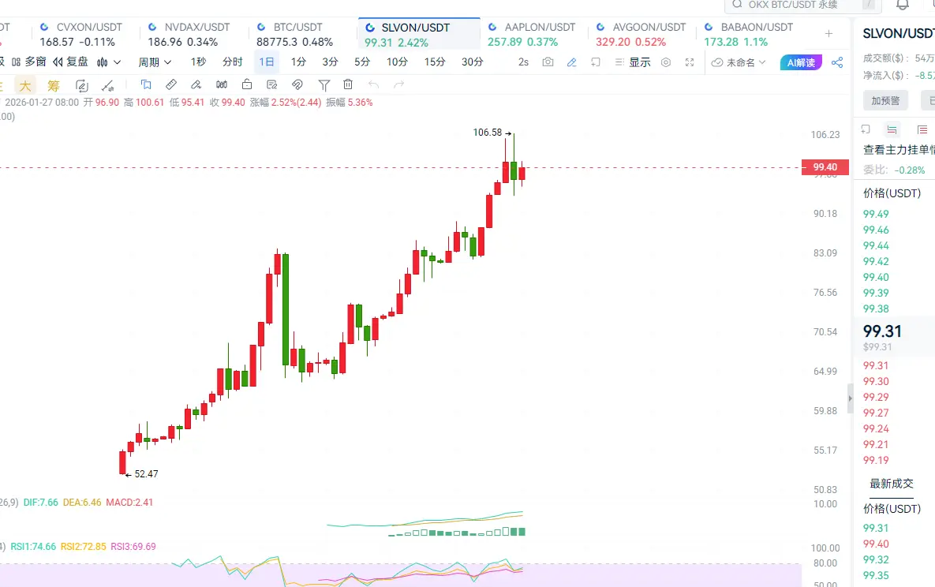Click the blue bookmark marker tool
The image size is (935, 587).
[146, 84]
